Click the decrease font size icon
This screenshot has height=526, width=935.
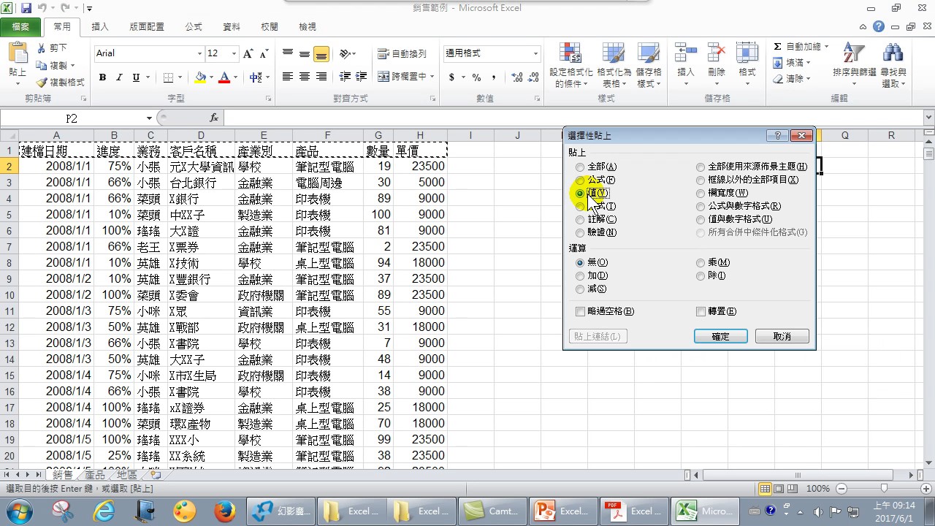pyautogui.click(x=263, y=53)
